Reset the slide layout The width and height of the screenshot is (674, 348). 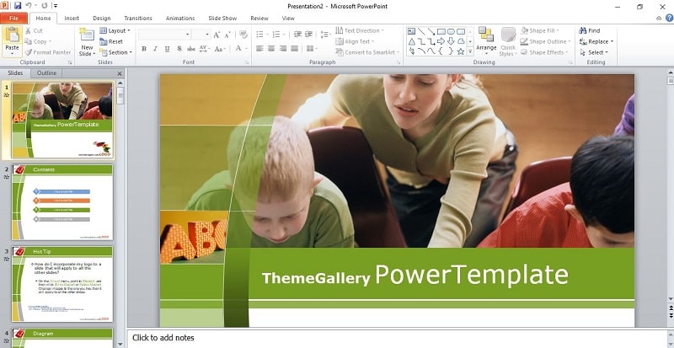(x=111, y=42)
